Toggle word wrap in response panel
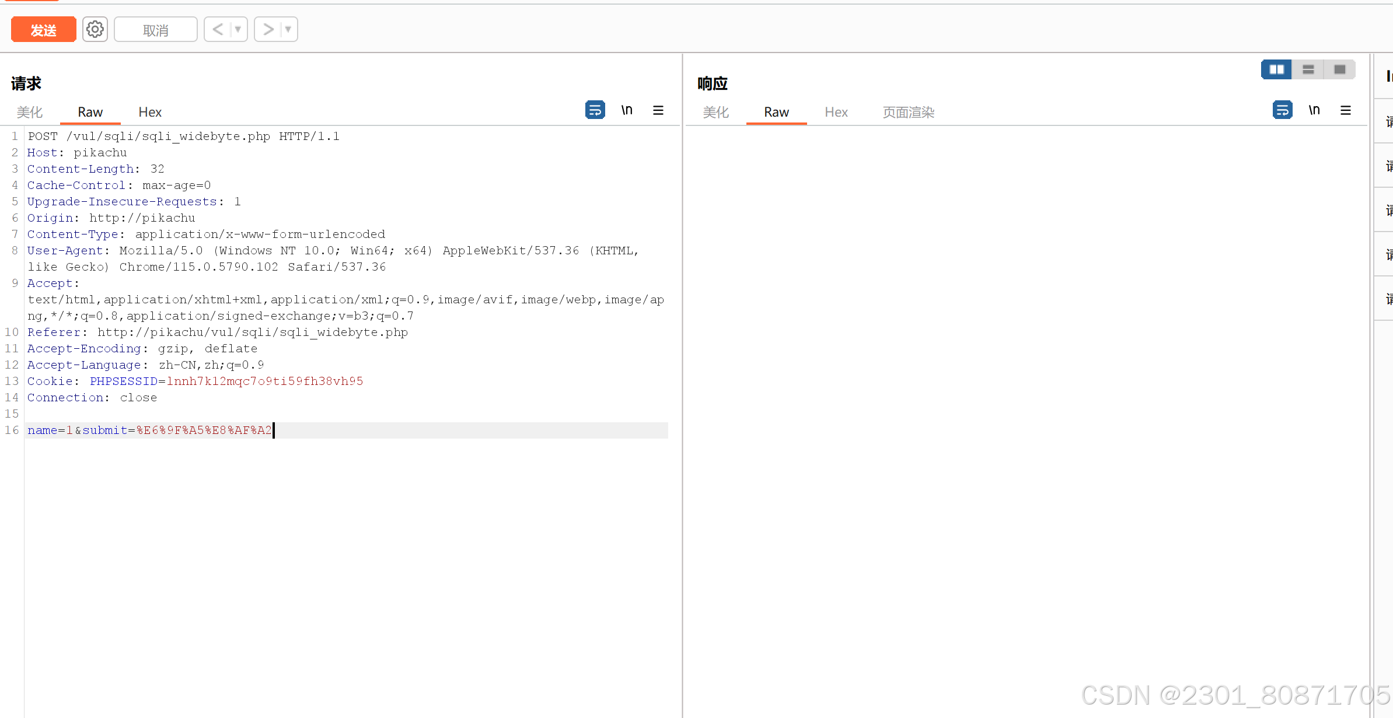Image resolution: width=1393 pixels, height=718 pixels. click(1282, 110)
